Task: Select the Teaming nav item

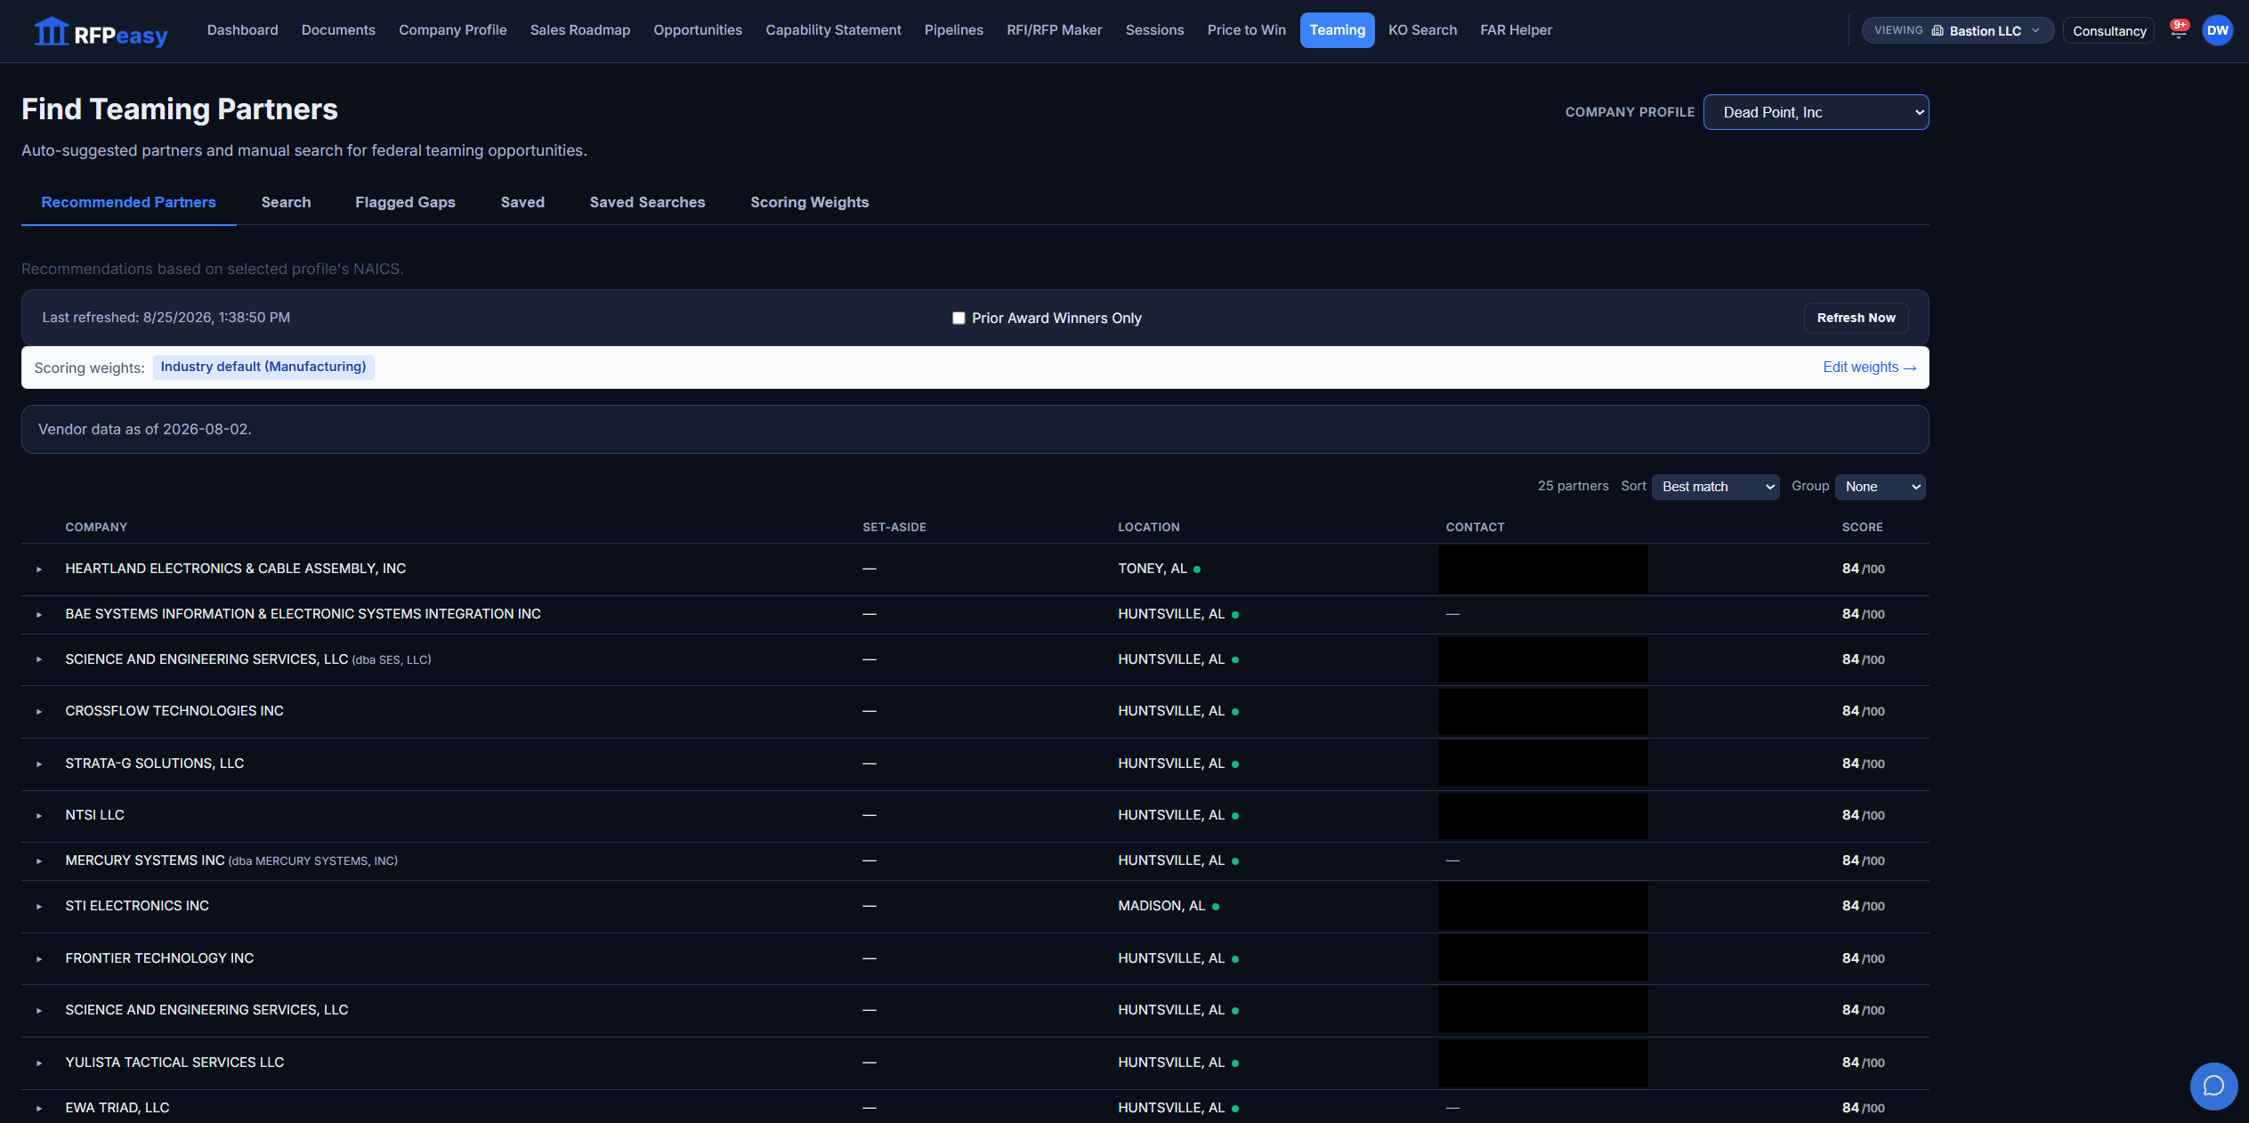Action: pyautogui.click(x=1337, y=30)
